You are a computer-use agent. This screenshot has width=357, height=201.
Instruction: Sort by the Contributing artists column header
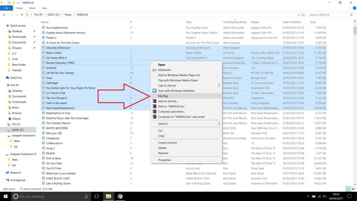[x=235, y=22]
